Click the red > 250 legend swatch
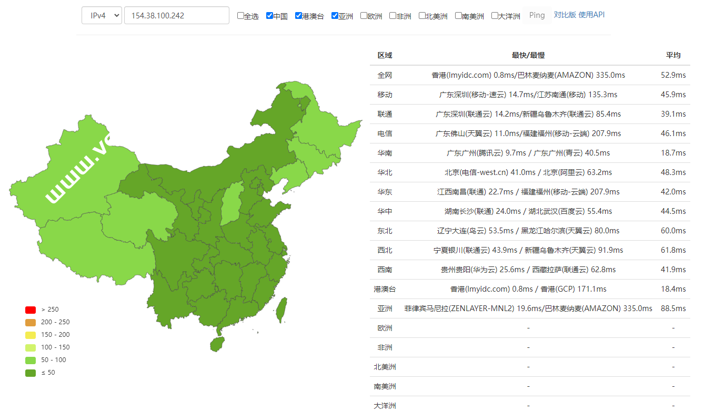Screen dimensions: 705x412 pos(31,310)
